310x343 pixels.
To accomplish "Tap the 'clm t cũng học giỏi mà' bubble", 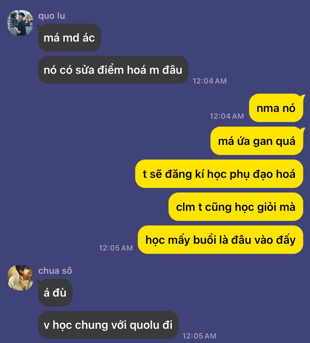I will click(236, 207).
